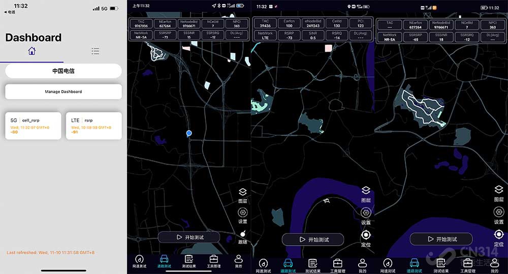
Task: Select 道路测试 car tab in SSRSRP -65 screen
Action: pyautogui.click(x=415, y=266)
